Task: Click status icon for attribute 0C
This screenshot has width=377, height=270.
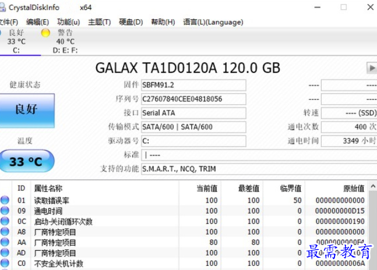Action: pos(5,221)
